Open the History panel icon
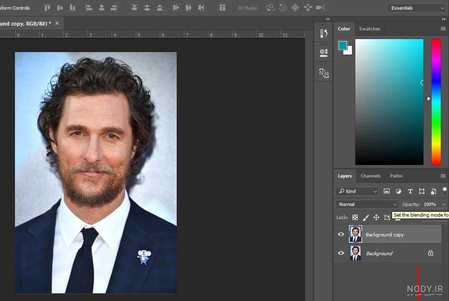Screen dimensions: 449x301 (323, 33)
